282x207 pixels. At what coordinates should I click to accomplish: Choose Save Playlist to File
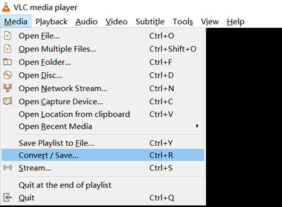tap(56, 143)
